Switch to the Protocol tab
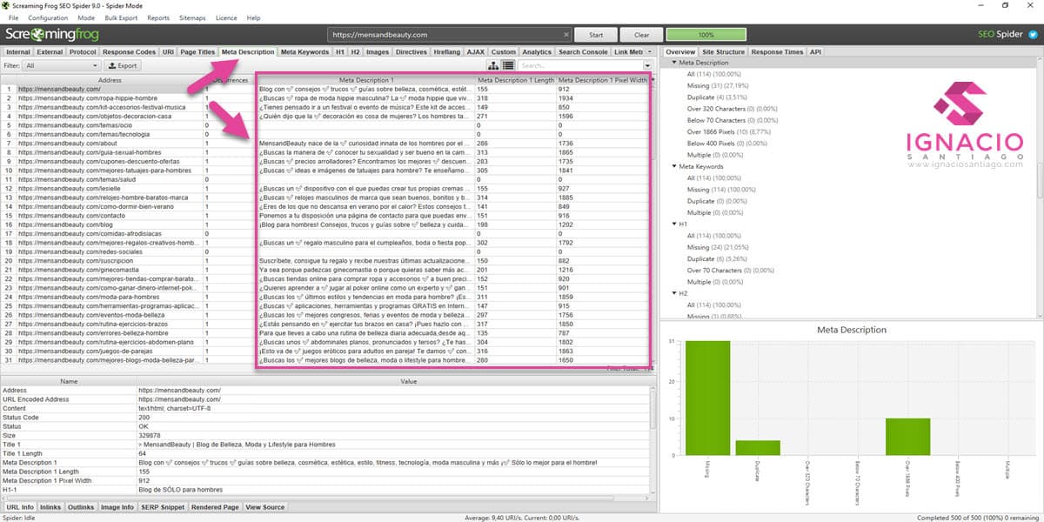 tap(83, 52)
